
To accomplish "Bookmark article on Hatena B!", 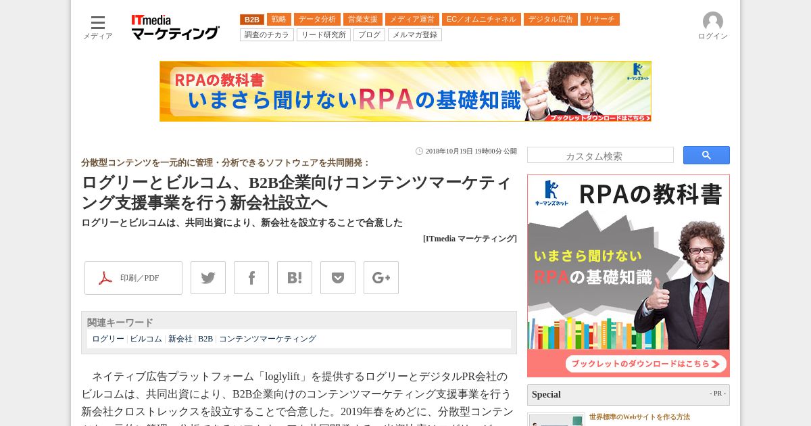I will 295,278.
